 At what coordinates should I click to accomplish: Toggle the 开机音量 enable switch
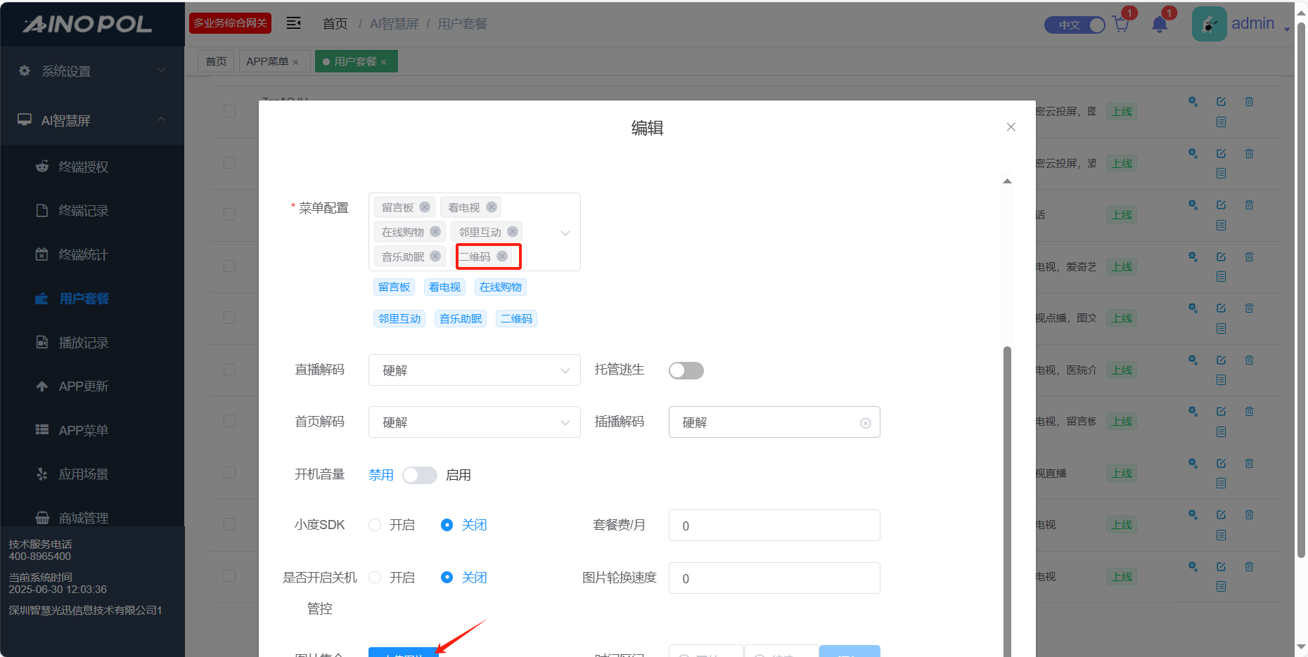pos(419,475)
